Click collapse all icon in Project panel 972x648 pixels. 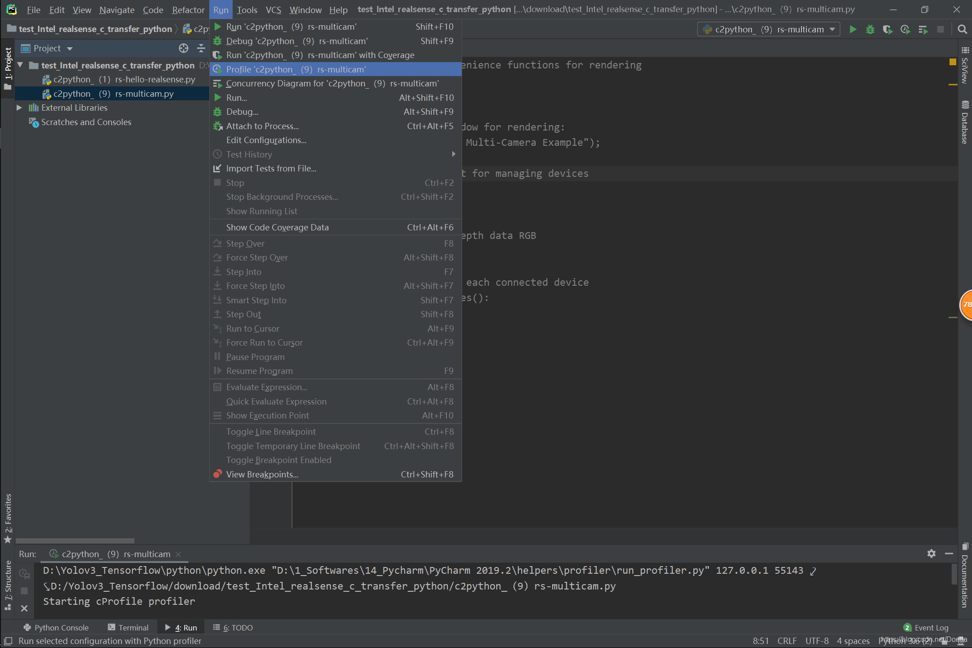(201, 48)
